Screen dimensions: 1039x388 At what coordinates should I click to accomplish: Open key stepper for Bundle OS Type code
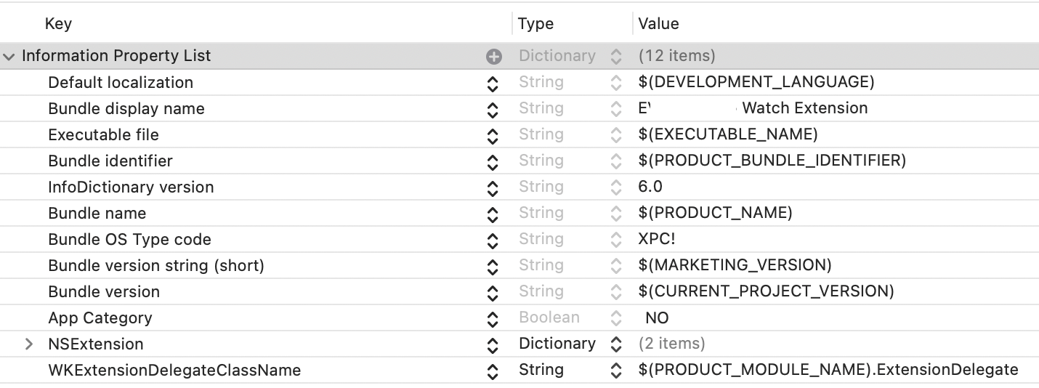coord(493,240)
